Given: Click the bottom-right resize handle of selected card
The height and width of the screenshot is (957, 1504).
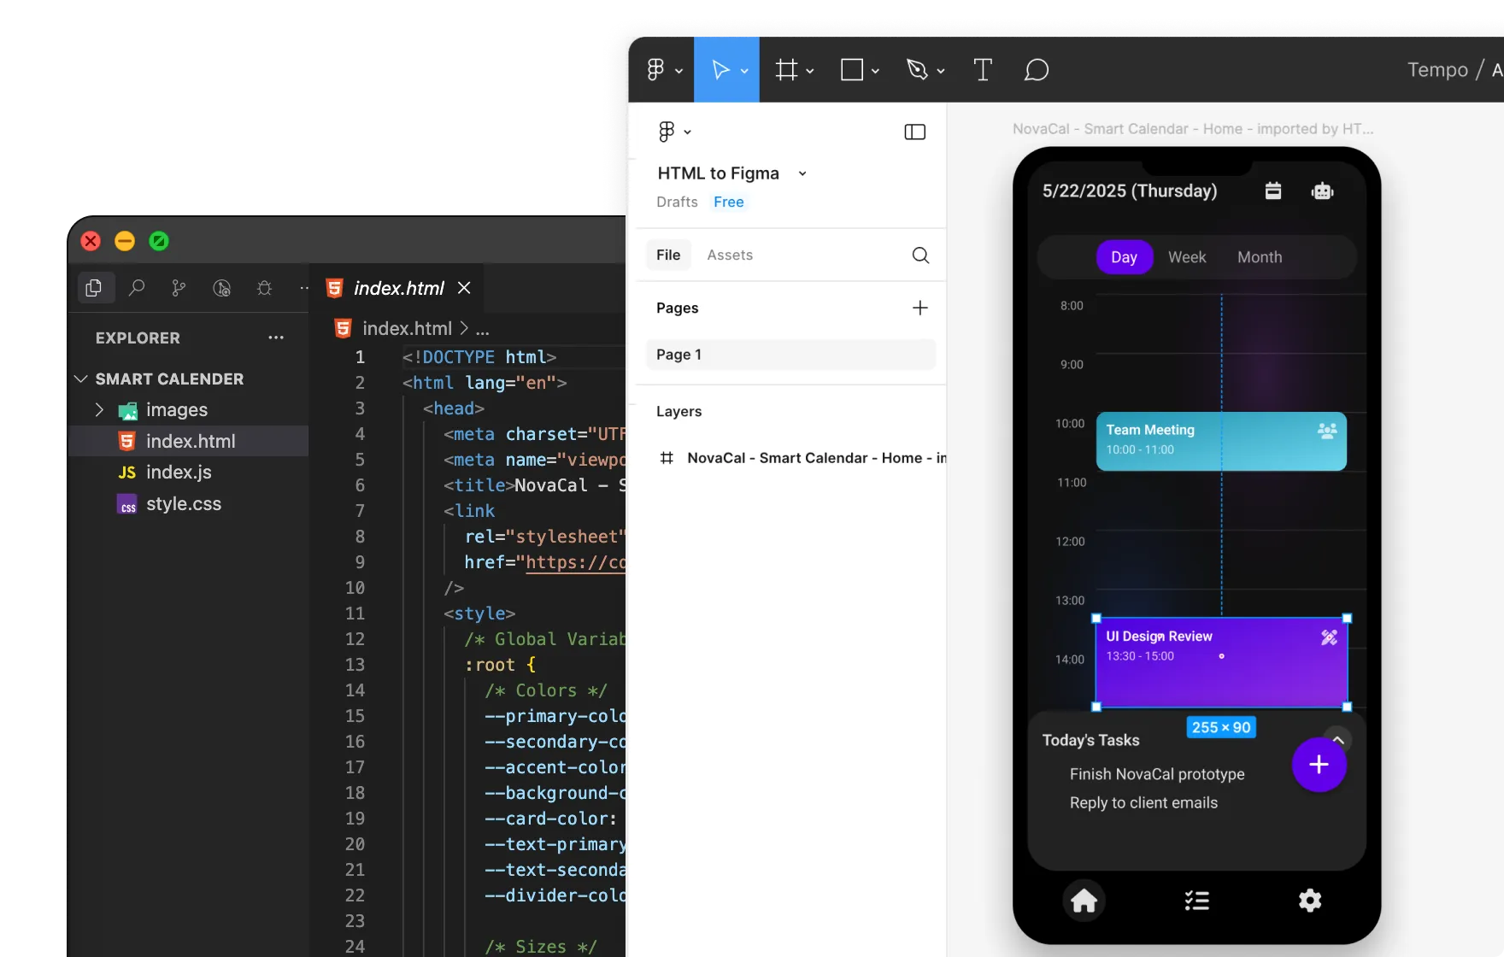Looking at the screenshot, I should coord(1348,707).
